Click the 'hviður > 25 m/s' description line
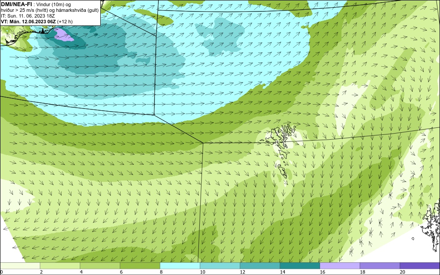 (50, 10)
